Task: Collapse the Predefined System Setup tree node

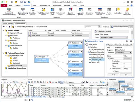Action: [3, 53]
